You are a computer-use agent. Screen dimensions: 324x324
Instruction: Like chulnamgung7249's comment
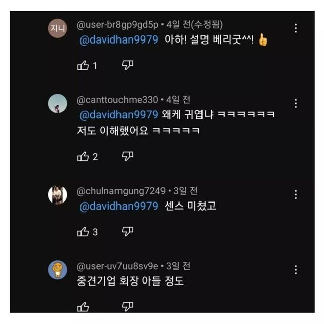click(83, 232)
